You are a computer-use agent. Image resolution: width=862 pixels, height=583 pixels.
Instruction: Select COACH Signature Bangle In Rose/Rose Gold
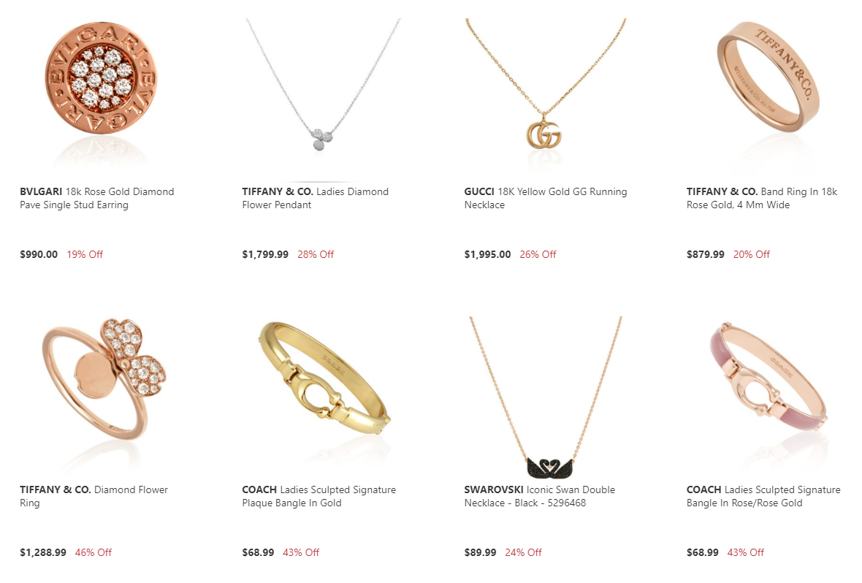pos(763,496)
